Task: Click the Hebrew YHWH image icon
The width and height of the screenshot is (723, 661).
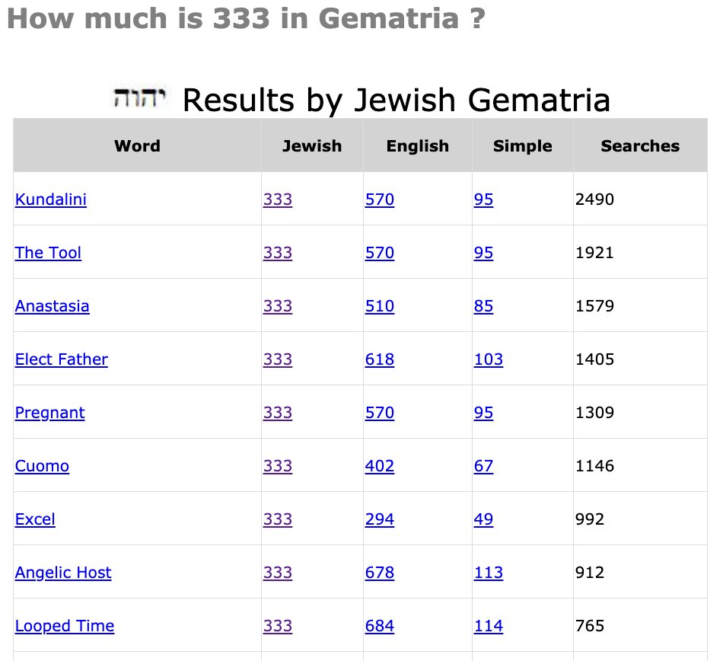Action: pos(139,97)
